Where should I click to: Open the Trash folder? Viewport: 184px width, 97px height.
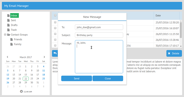coord(14,30)
